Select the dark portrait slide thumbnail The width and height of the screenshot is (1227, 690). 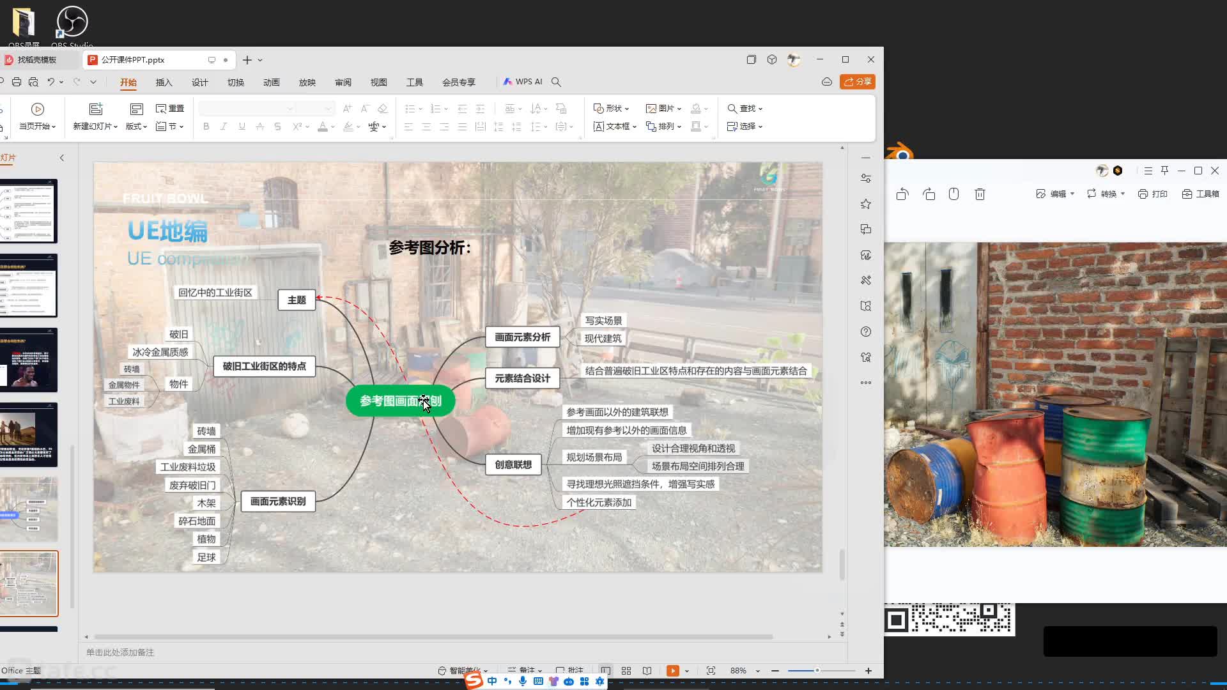coord(28,360)
